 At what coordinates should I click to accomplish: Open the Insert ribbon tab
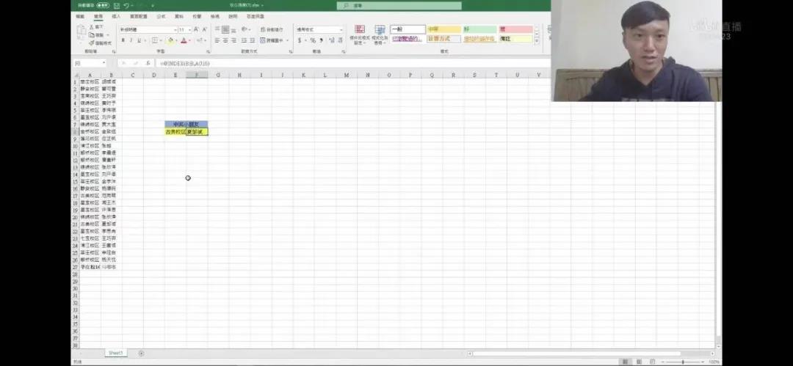pos(116,17)
